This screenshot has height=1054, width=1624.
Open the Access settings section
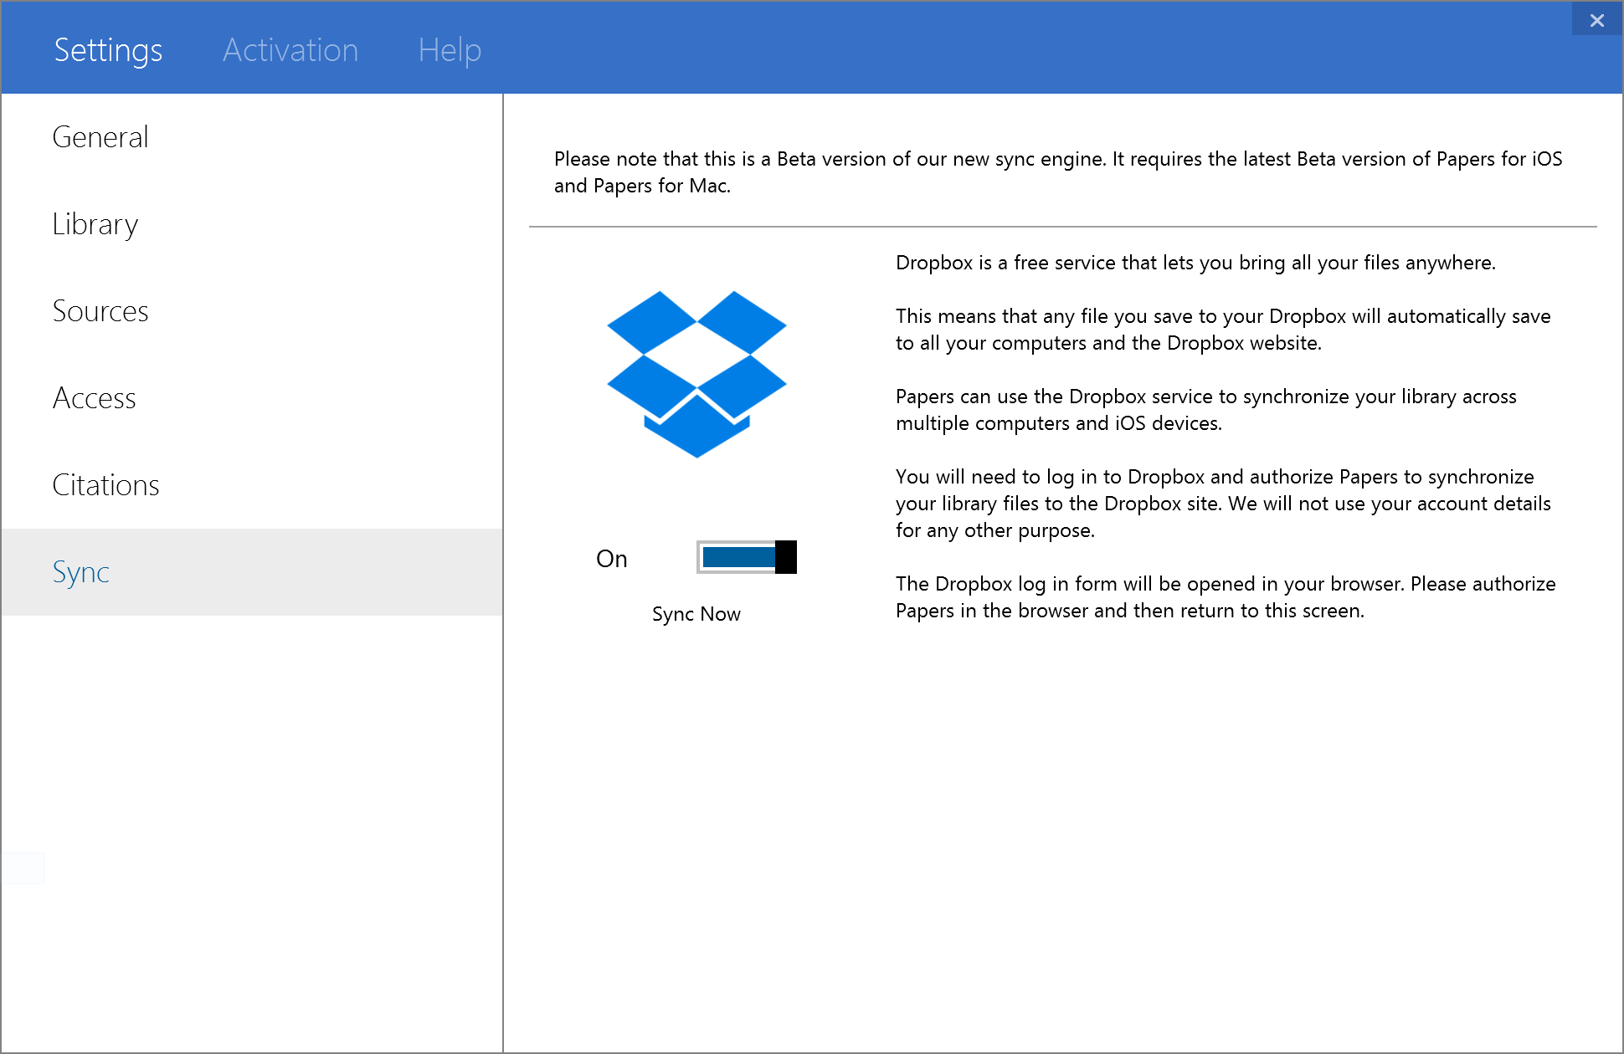click(95, 398)
